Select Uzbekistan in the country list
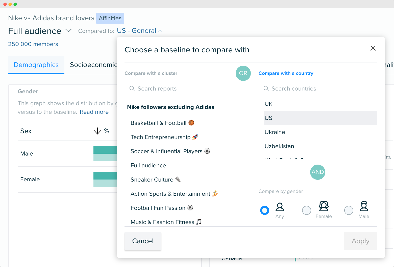 (320, 146)
